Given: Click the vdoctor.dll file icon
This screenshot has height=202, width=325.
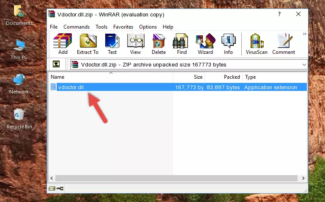Looking at the screenshot, I should [x=53, y=87].
